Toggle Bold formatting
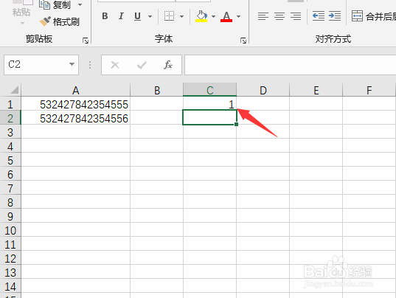396x298 pixels. (105, 16)
